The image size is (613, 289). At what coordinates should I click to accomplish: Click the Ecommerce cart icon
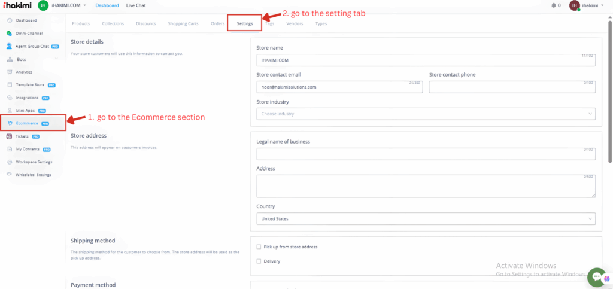[x=10, y=123]
